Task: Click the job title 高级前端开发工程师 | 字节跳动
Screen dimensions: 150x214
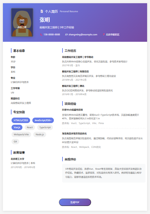Action: [x=78, y=57]
